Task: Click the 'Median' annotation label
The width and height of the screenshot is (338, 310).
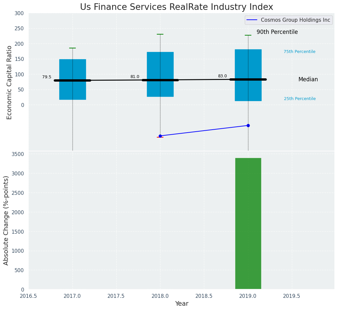Action: point(308,79)
